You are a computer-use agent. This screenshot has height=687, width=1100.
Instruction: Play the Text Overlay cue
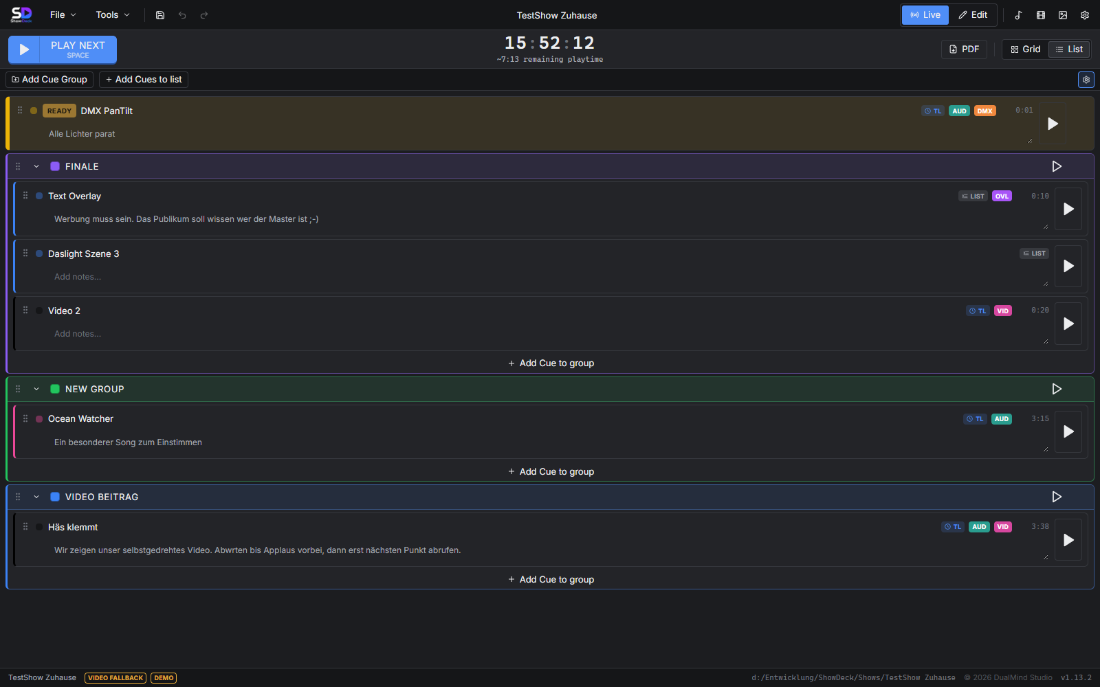(1068, 209)
